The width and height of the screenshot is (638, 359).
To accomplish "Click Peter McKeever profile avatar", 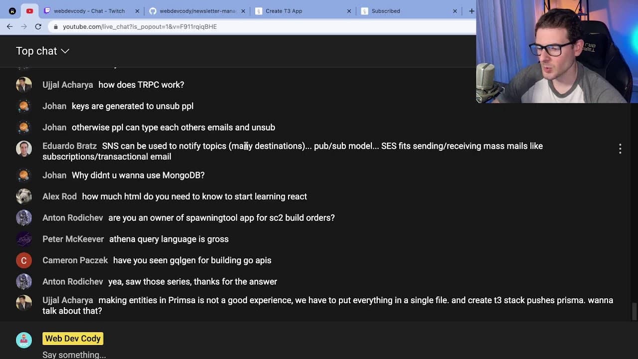I will tap(24, 239).
